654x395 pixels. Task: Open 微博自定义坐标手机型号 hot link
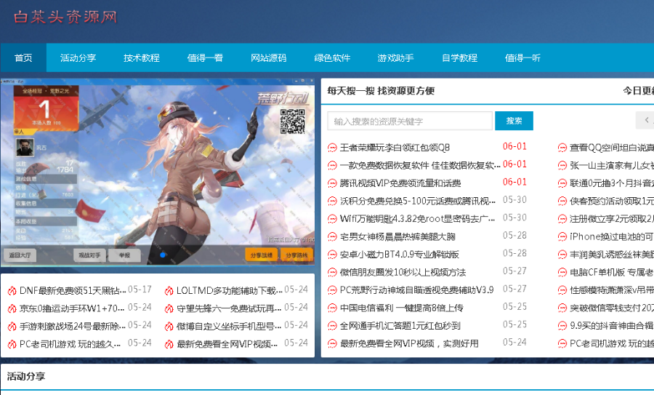click(229, 326)
